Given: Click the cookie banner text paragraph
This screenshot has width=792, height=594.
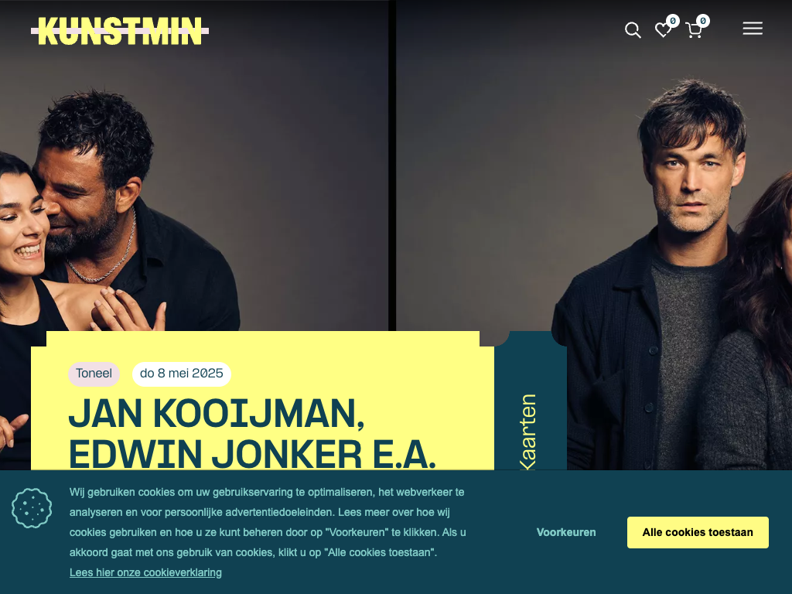Looking at the screenshot, I should (x=268, y=522).
